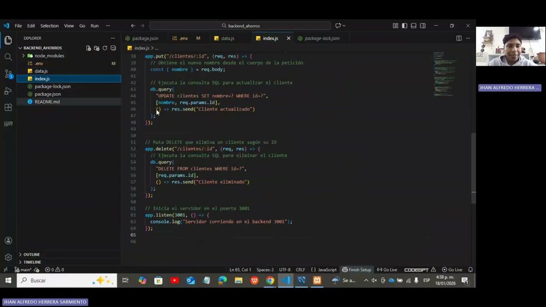Click the first Go Live button left of CodeGPT
Screen dimensions: 546x307
[x=387, y=269]
